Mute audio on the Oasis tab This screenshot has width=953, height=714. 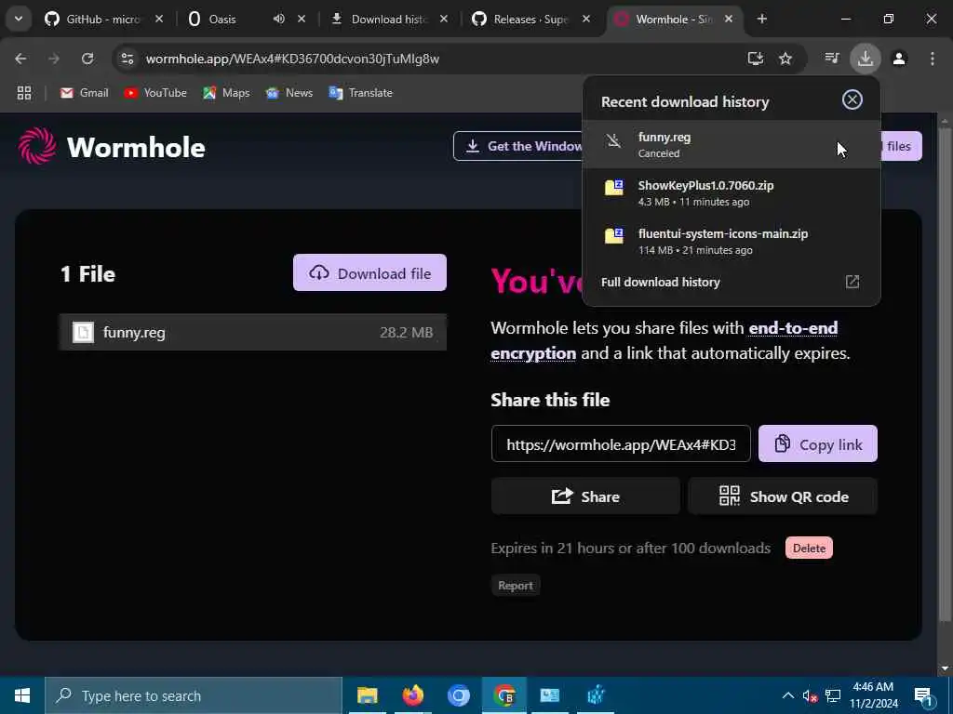(x=278, y=19)
